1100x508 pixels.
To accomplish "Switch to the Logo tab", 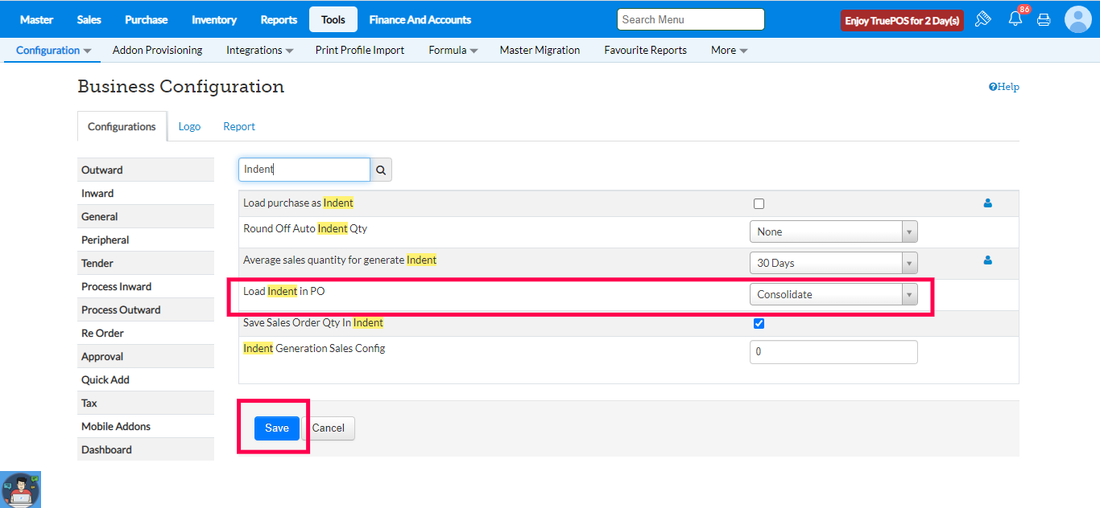I will tap(189, 126).
